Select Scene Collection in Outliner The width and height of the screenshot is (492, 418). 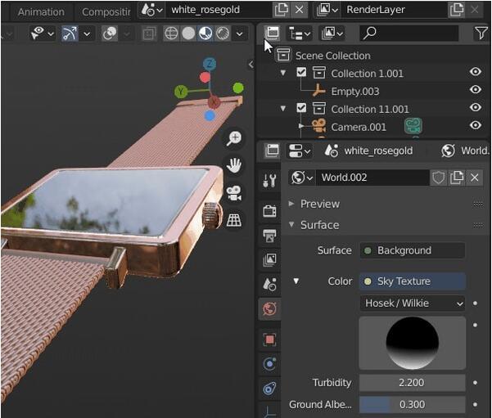(x=332, y=56)
